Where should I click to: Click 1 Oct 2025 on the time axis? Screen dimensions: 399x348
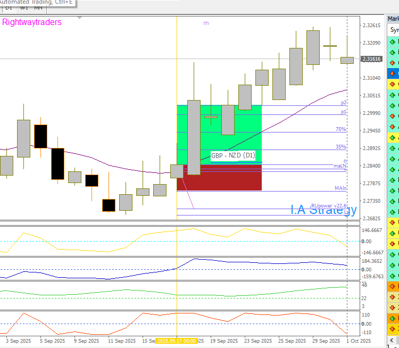(358, 341)
